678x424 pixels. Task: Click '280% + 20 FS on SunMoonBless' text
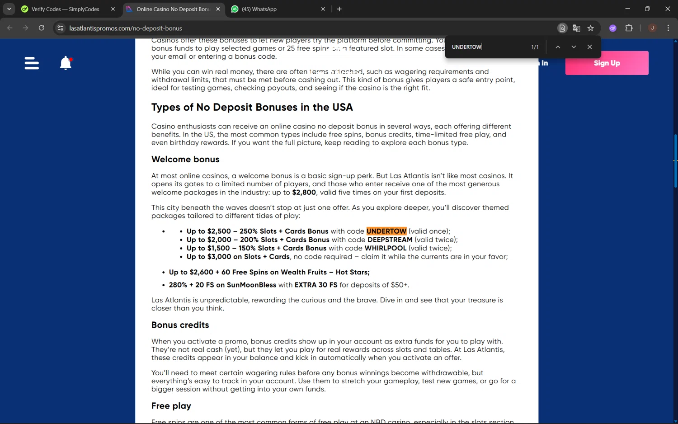click(222, 285)
